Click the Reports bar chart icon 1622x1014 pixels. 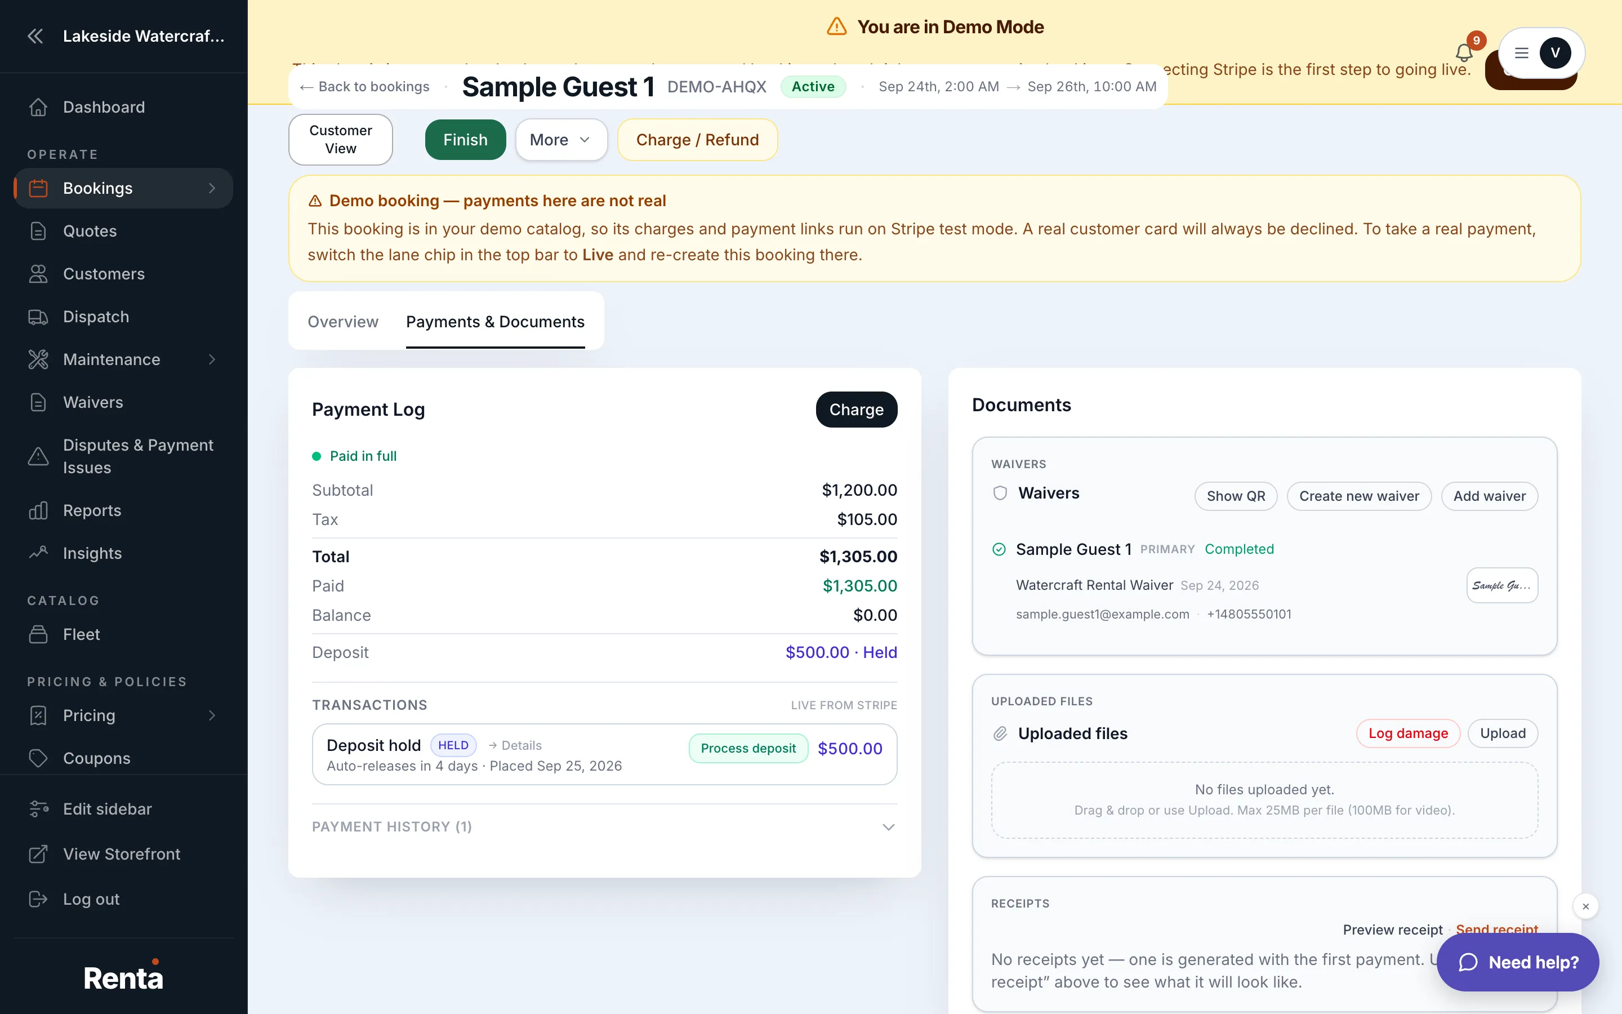coord(38,510)
